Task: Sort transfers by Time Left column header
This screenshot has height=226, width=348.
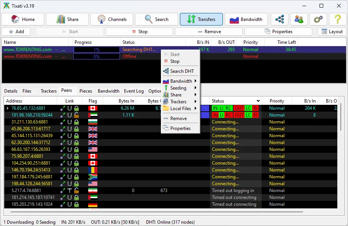Action: 281,42
